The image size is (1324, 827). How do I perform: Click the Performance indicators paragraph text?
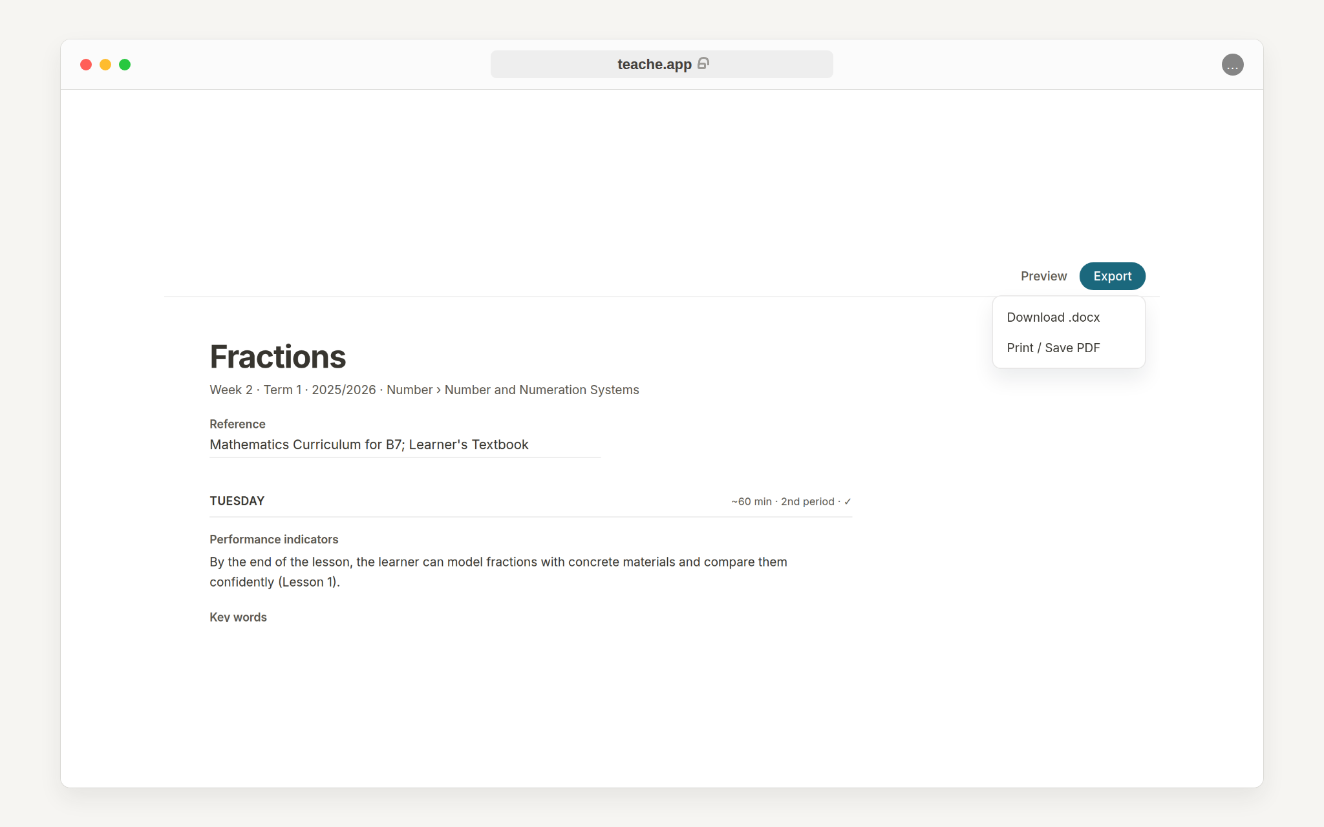tap(498, 572)
